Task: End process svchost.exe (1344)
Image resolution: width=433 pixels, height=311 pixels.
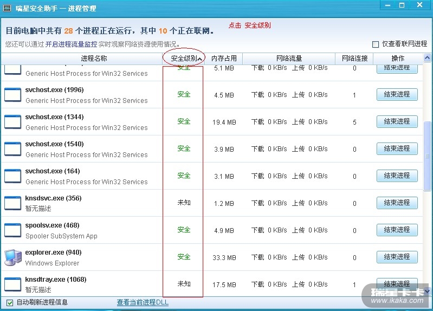Action: tap(397, 121)
